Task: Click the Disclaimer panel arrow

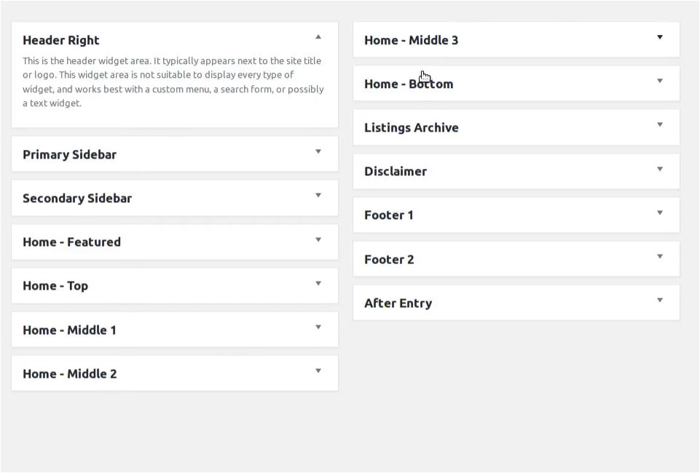Action: [x=660, y=170]
